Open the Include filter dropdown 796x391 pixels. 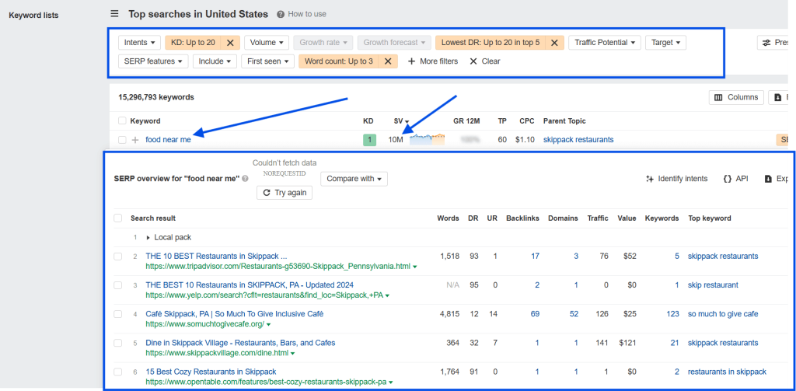pyautogui.click(x=215, y=61)
